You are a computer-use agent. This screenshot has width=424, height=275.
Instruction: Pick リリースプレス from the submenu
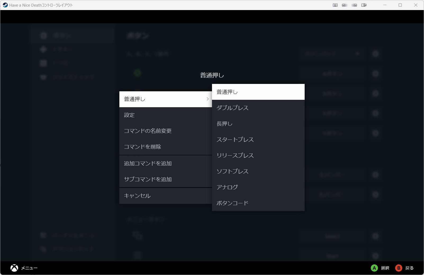pyautogui.click(x=258, y=155)
